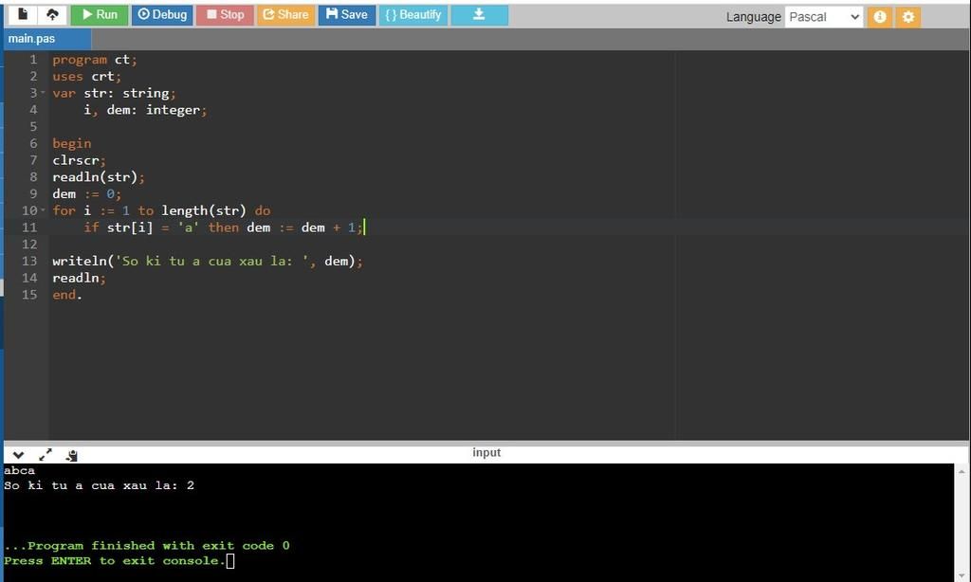Click 'program ct;' on line 1

(x=95, y=60)
